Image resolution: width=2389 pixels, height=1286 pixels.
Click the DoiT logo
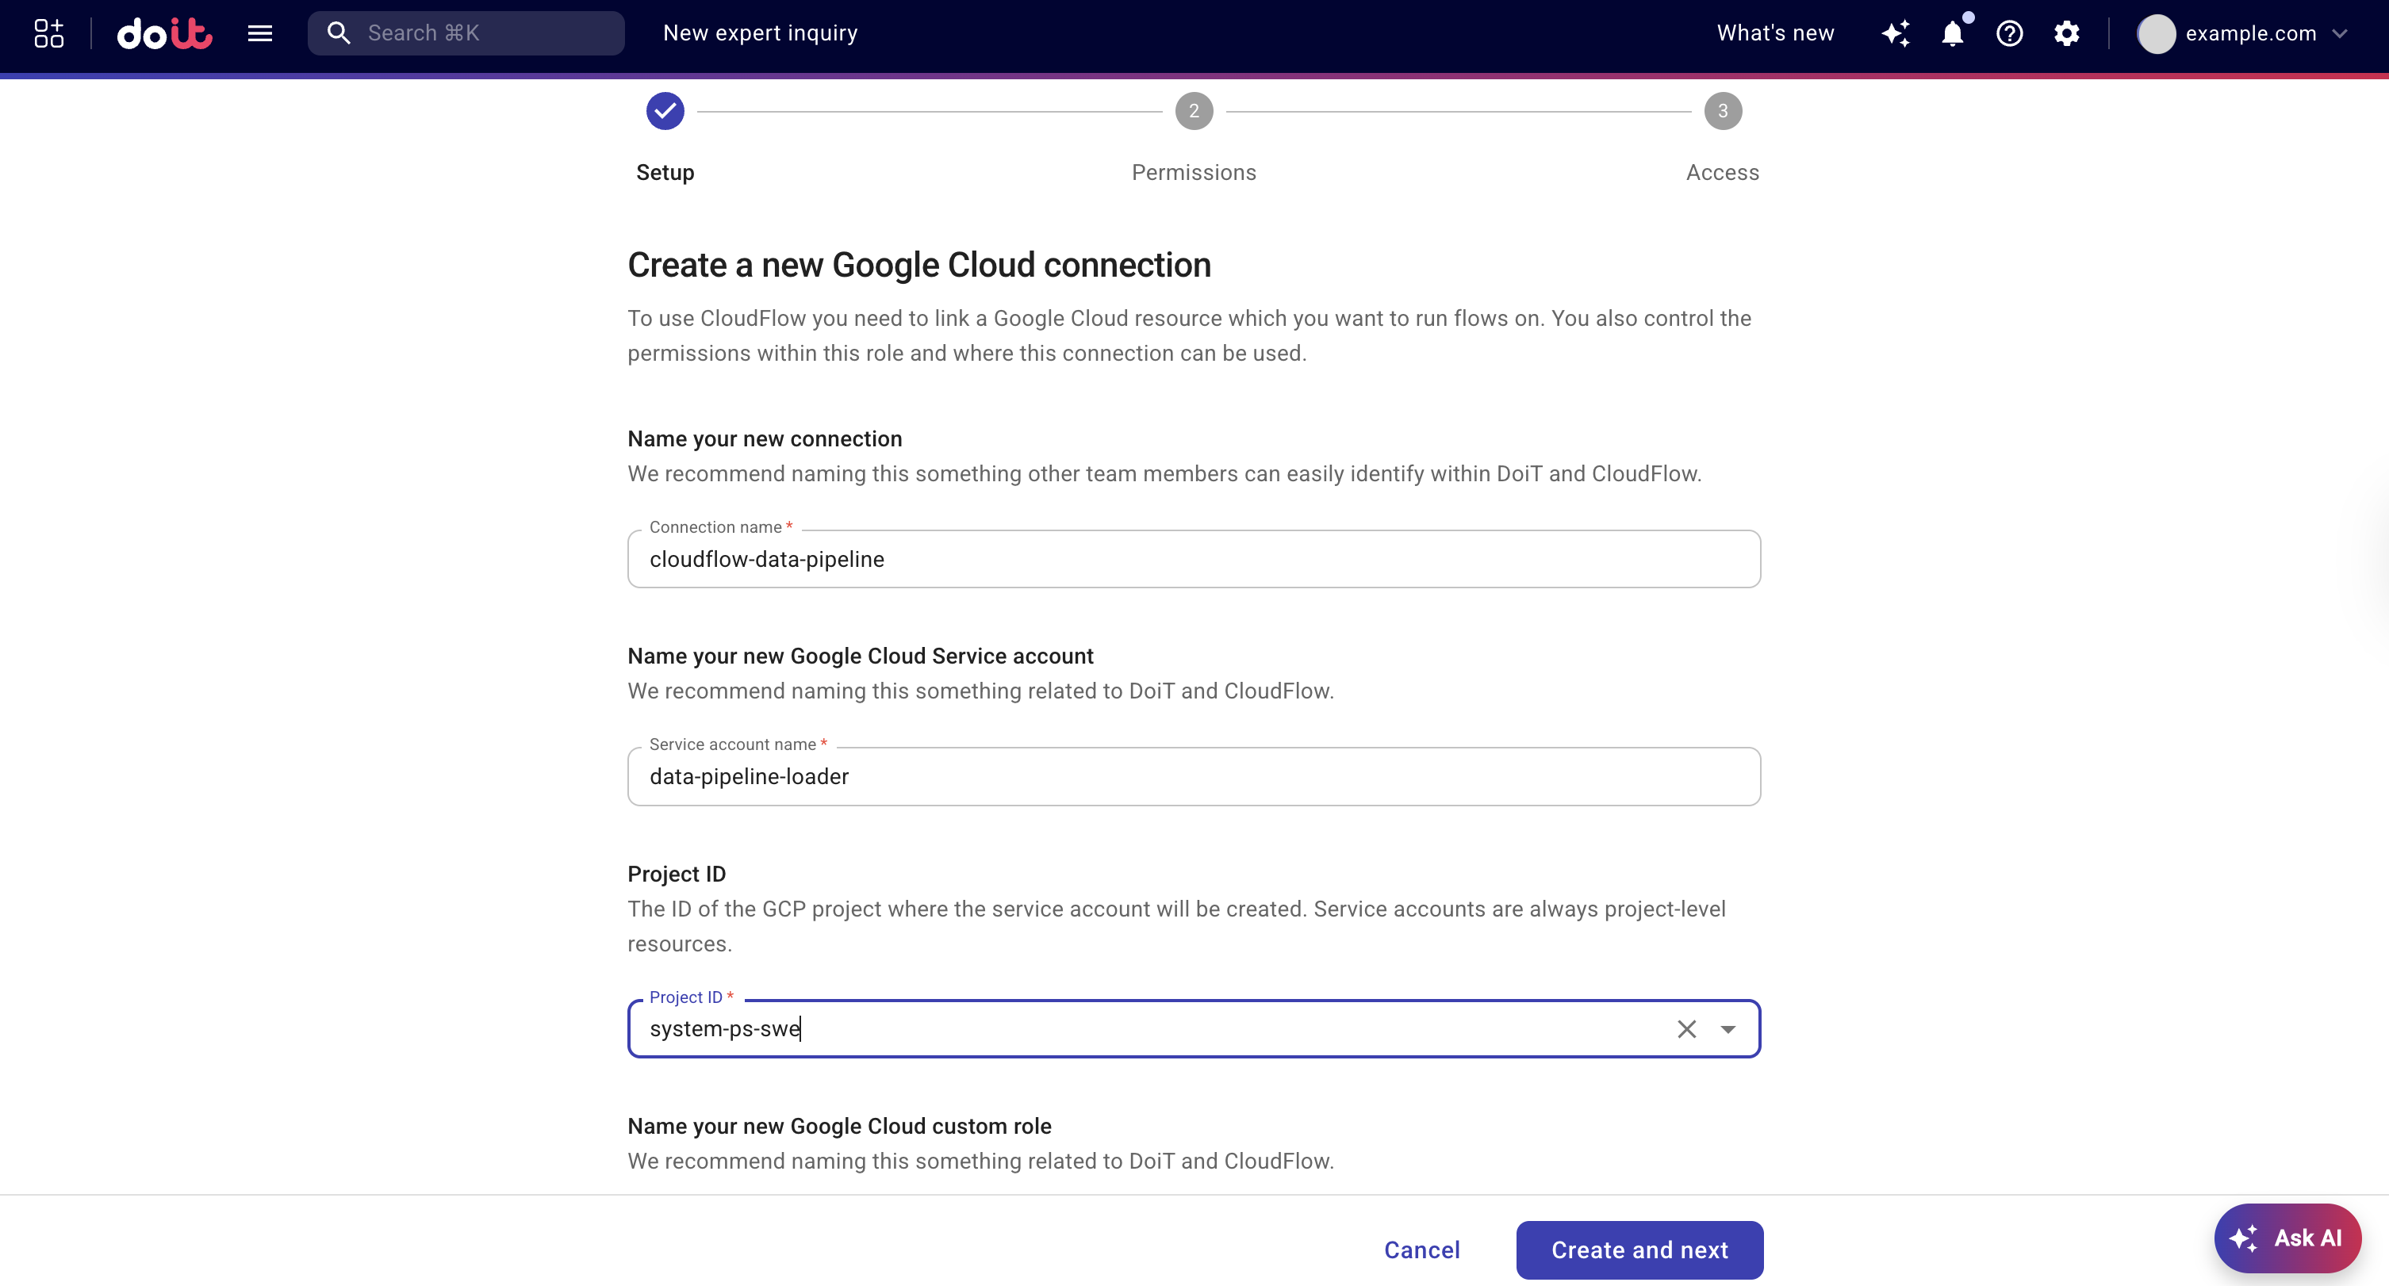[x=165, y=33]
